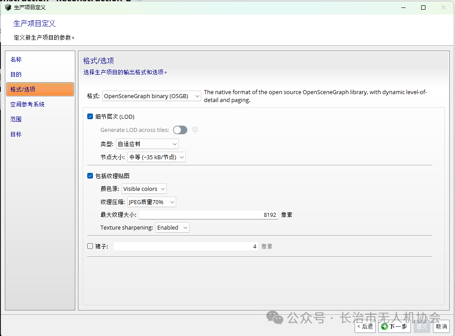This screenshot has width=455, height=336.
Task: Select the 格式/选项 sidebar step
Action: (40, 89)
